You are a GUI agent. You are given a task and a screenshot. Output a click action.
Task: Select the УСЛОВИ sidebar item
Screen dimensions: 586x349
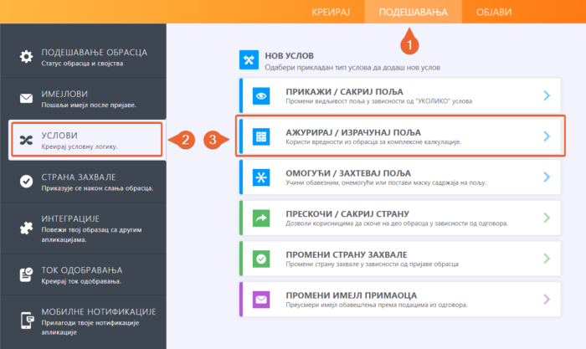click(87, 140)
